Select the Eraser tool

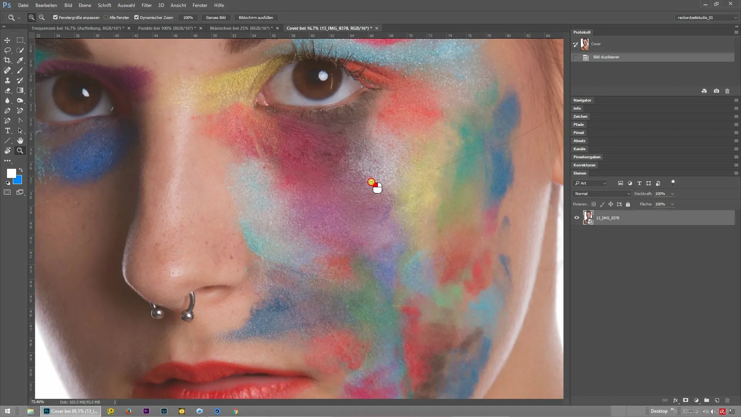point(7,90)
